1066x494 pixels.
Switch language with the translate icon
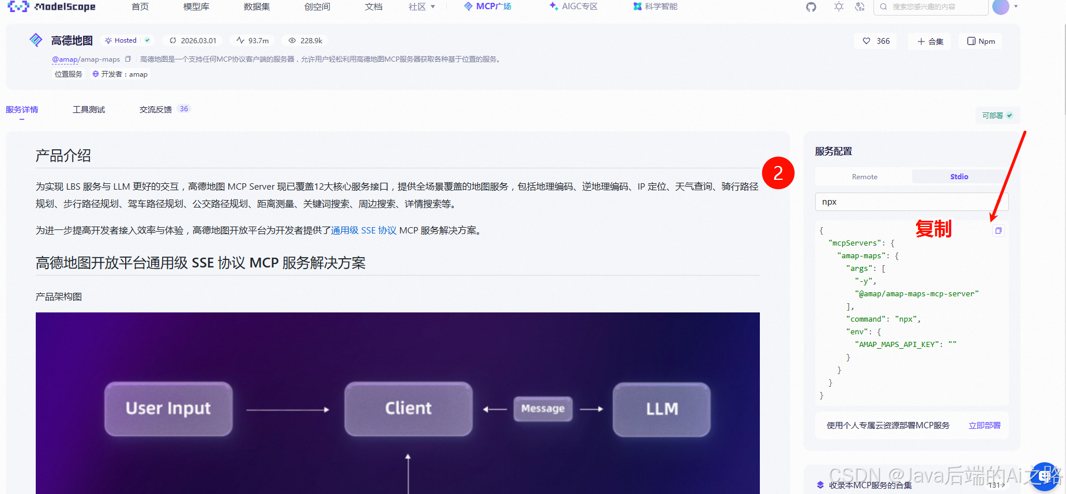point(860,7)
